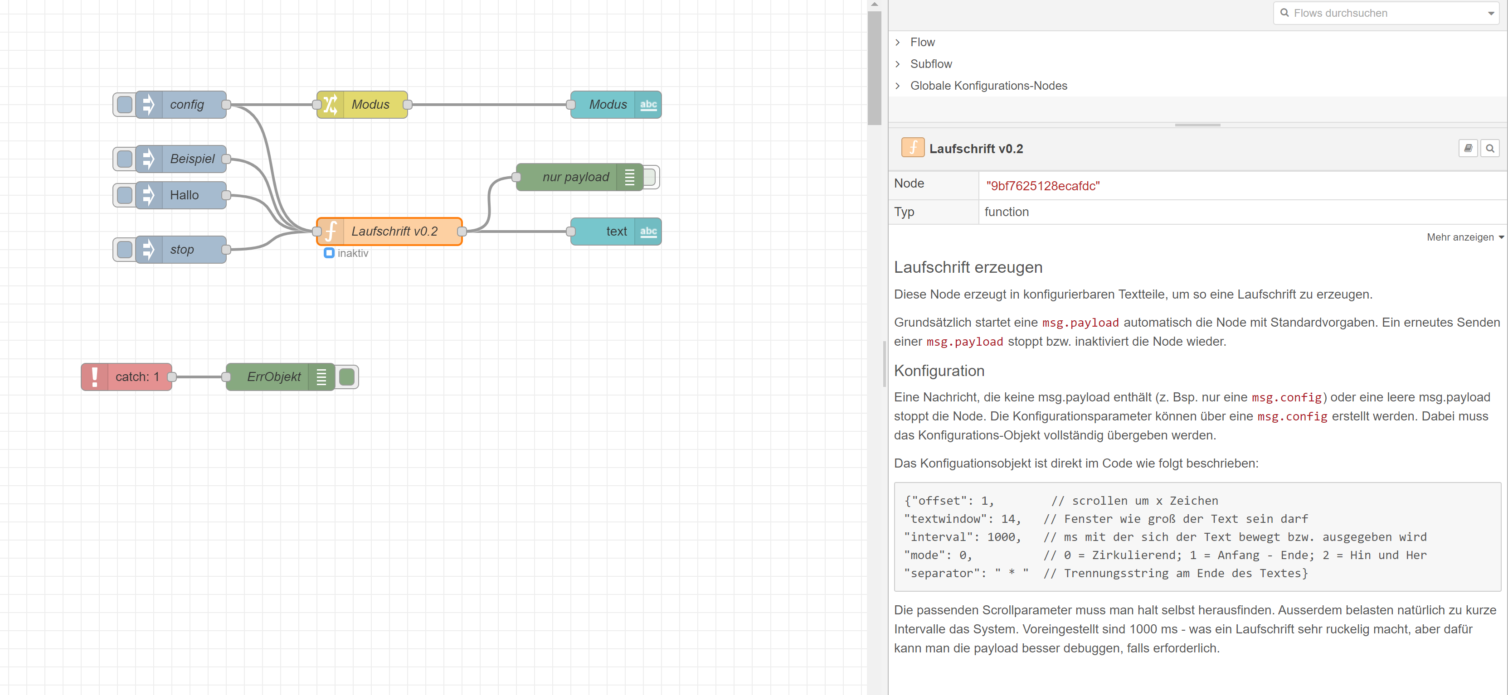Image resolution: width=1508 pixels, height=695 pixels.
Task: Click the catch node exclamation icon
Action: point(95,377)
